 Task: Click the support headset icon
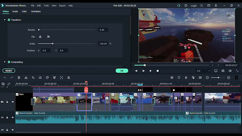tap(179, 6)
